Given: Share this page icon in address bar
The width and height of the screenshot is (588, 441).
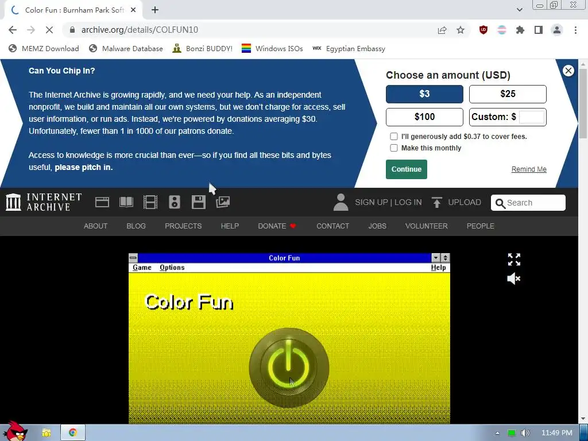Looking at the screenshot, I should coord(442,30).
